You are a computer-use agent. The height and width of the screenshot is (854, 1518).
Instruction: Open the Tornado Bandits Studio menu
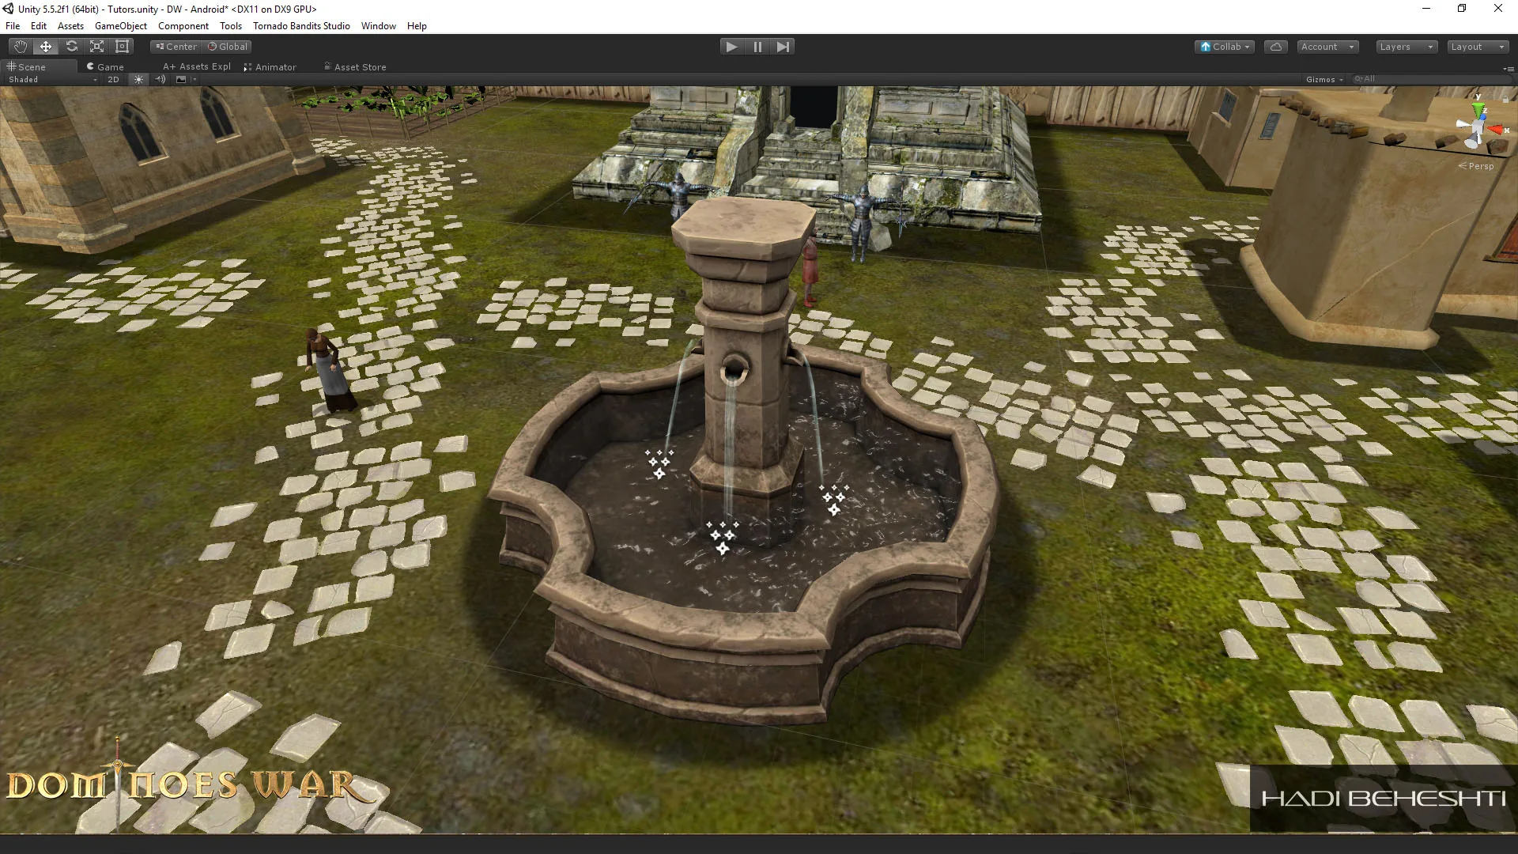click(301, 26)
